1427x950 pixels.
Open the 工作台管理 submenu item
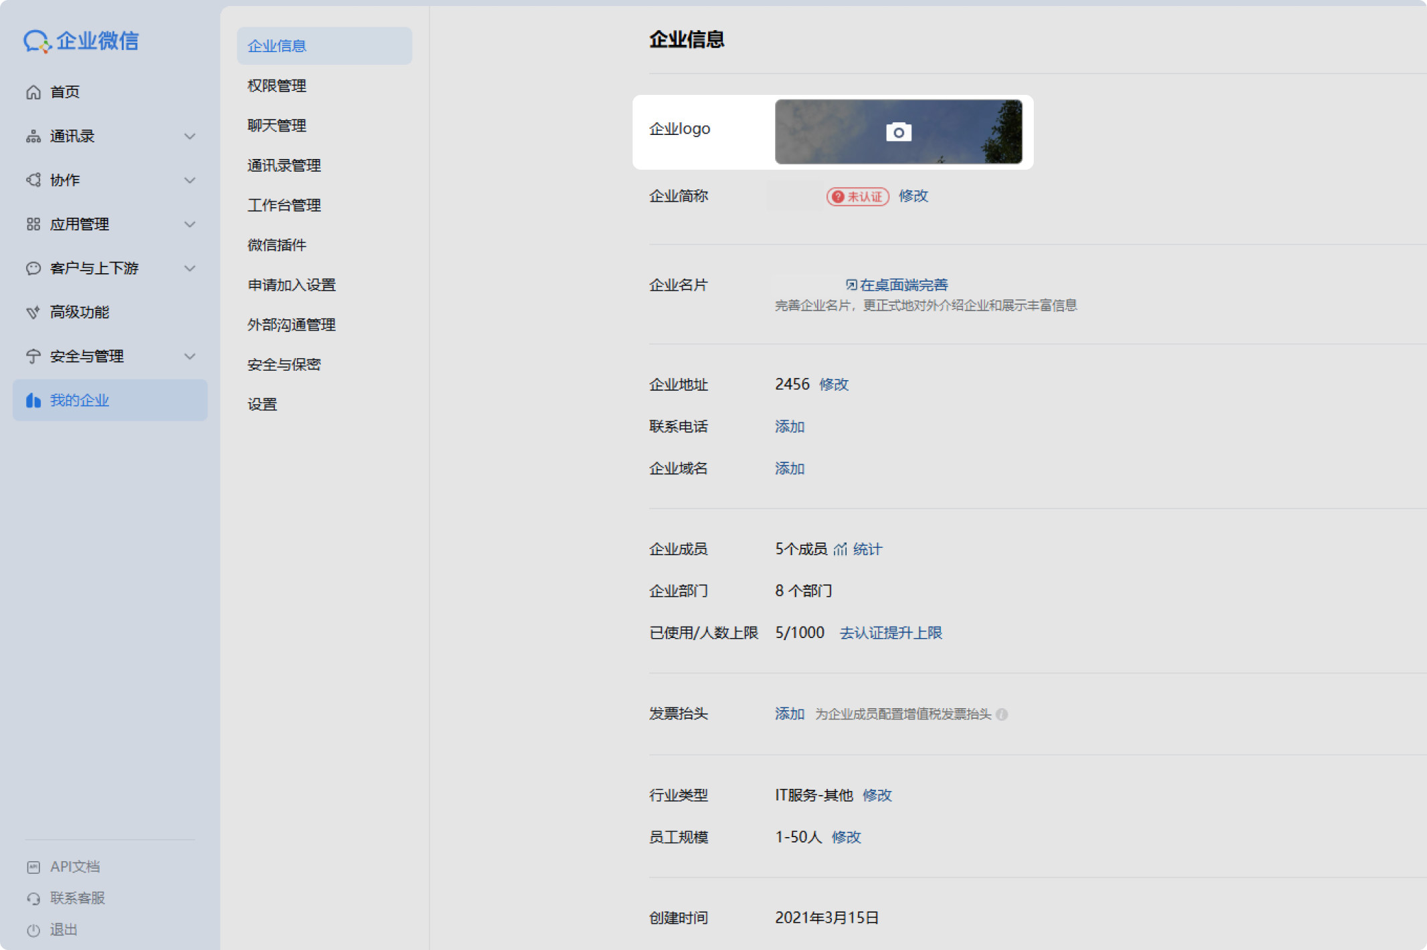tap(284, 205)
